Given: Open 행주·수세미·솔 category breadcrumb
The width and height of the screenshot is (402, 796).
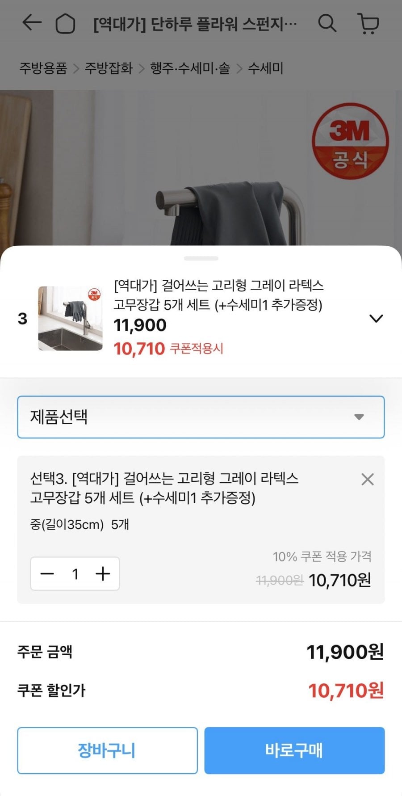Looking at the screenshot, I should click(x=190, y=68).
